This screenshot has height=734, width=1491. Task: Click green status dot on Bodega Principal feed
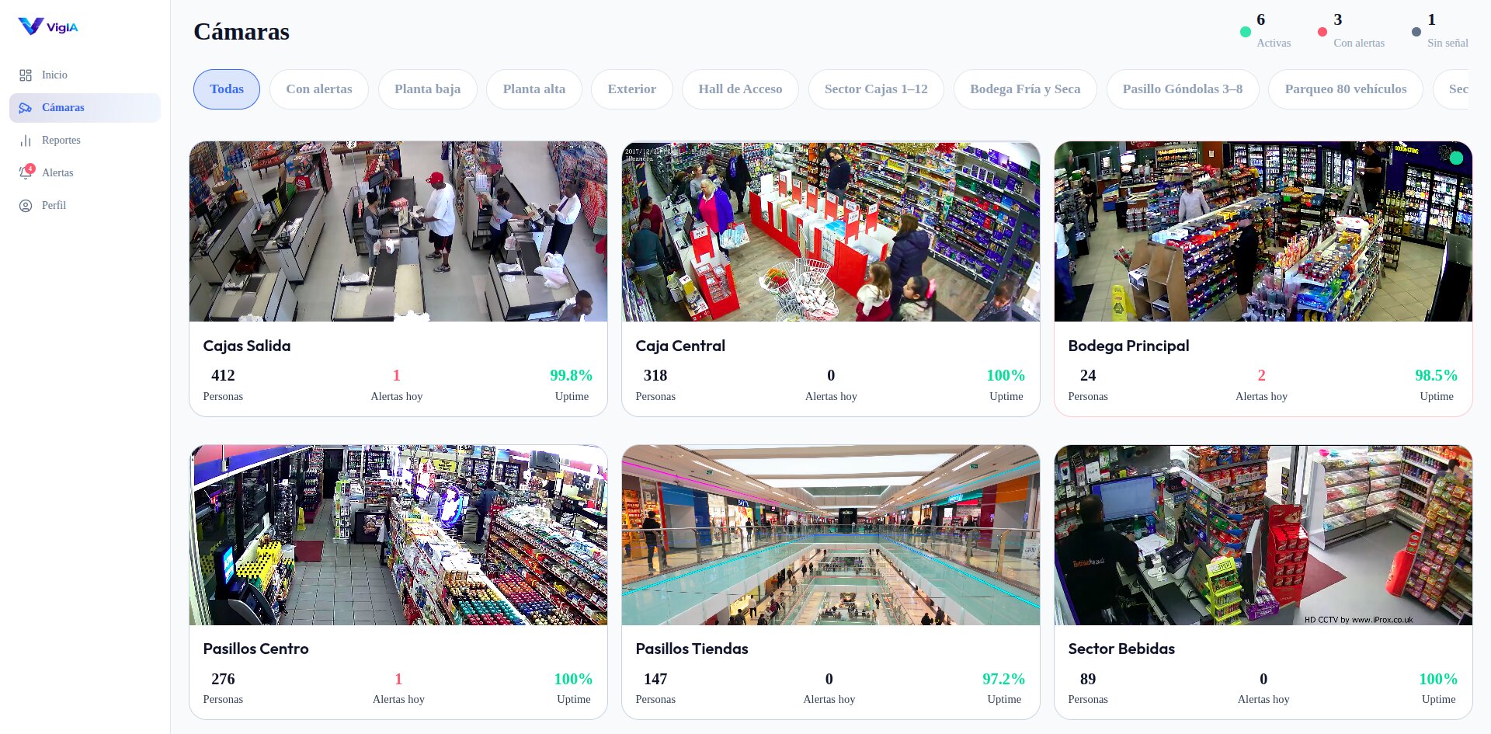pyautogui.click(x=1456, y=158)
